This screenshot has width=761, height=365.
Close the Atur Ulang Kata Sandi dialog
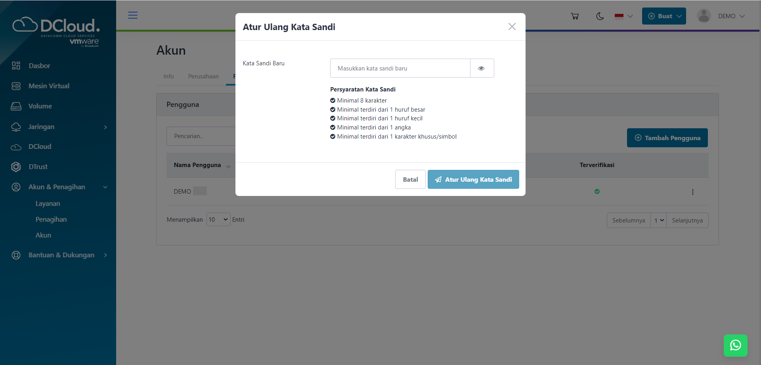pyautogui.click(x=512, y=27)
